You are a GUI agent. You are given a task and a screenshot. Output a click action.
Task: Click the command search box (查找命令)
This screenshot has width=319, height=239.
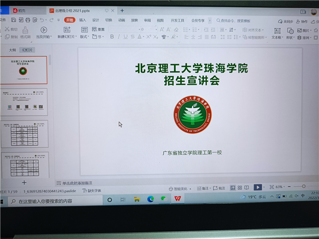tap(233, 21)
